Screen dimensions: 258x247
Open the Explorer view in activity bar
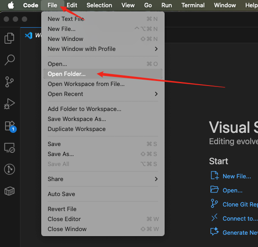[x=10, y=38]
